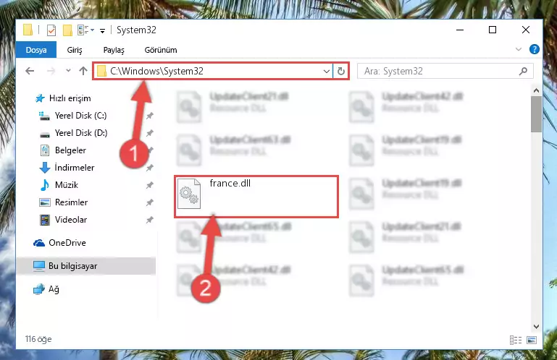Select the france.dll file
The width and height of the screenshot is (557, 360).
256,196
